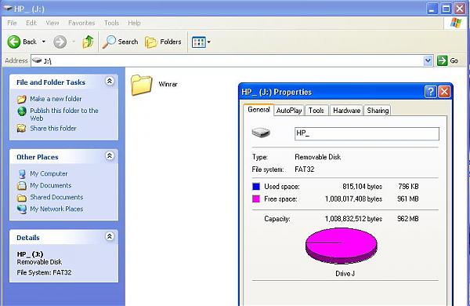Click Make a new folder link
Screen dimensions: 470x306
(56, 99)
